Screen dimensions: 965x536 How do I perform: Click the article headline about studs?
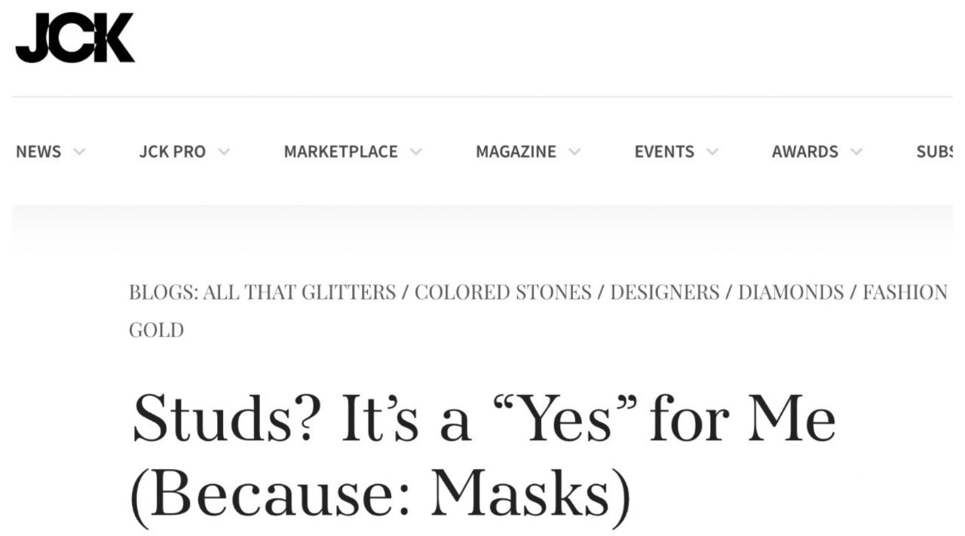tap(482, 455)
